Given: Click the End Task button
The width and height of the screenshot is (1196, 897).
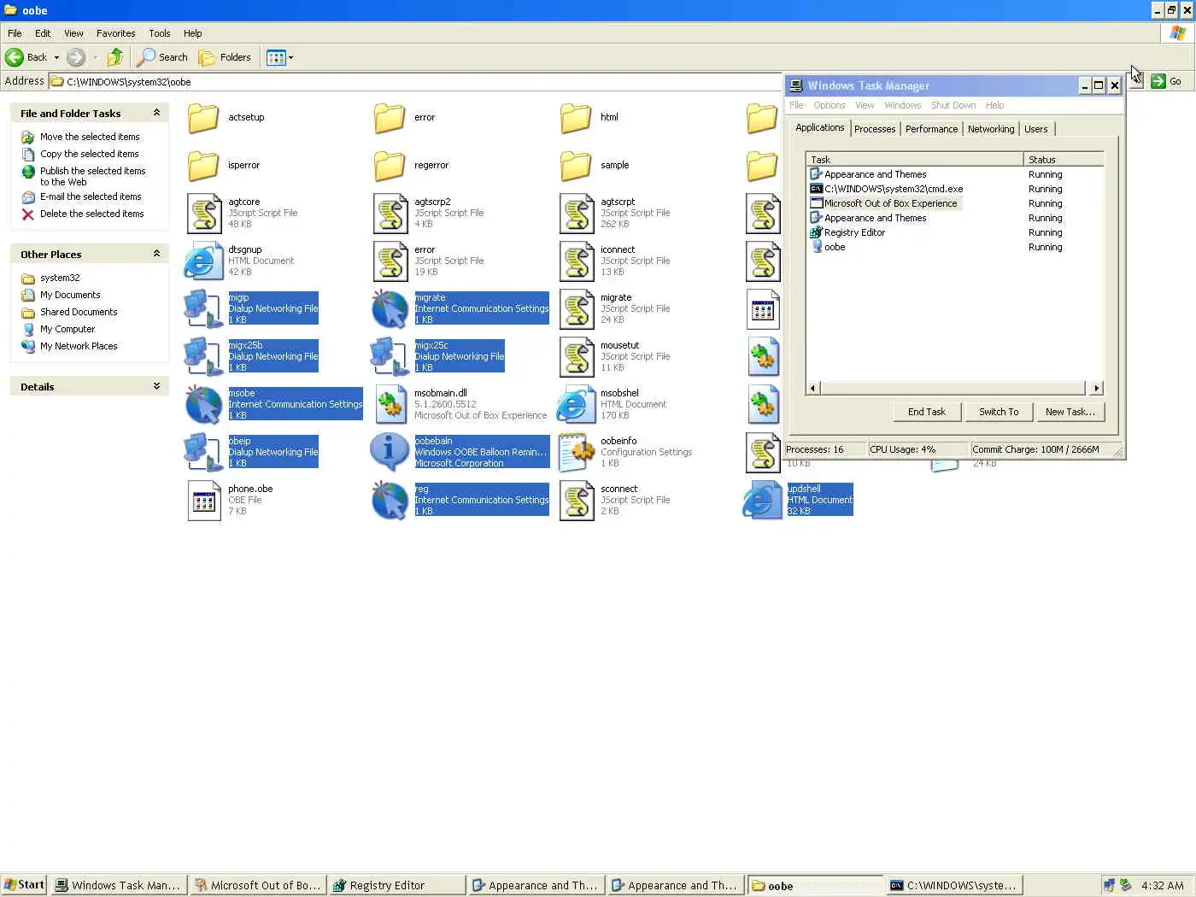Looking at the screenshot, I should click(x=926, y=412).
